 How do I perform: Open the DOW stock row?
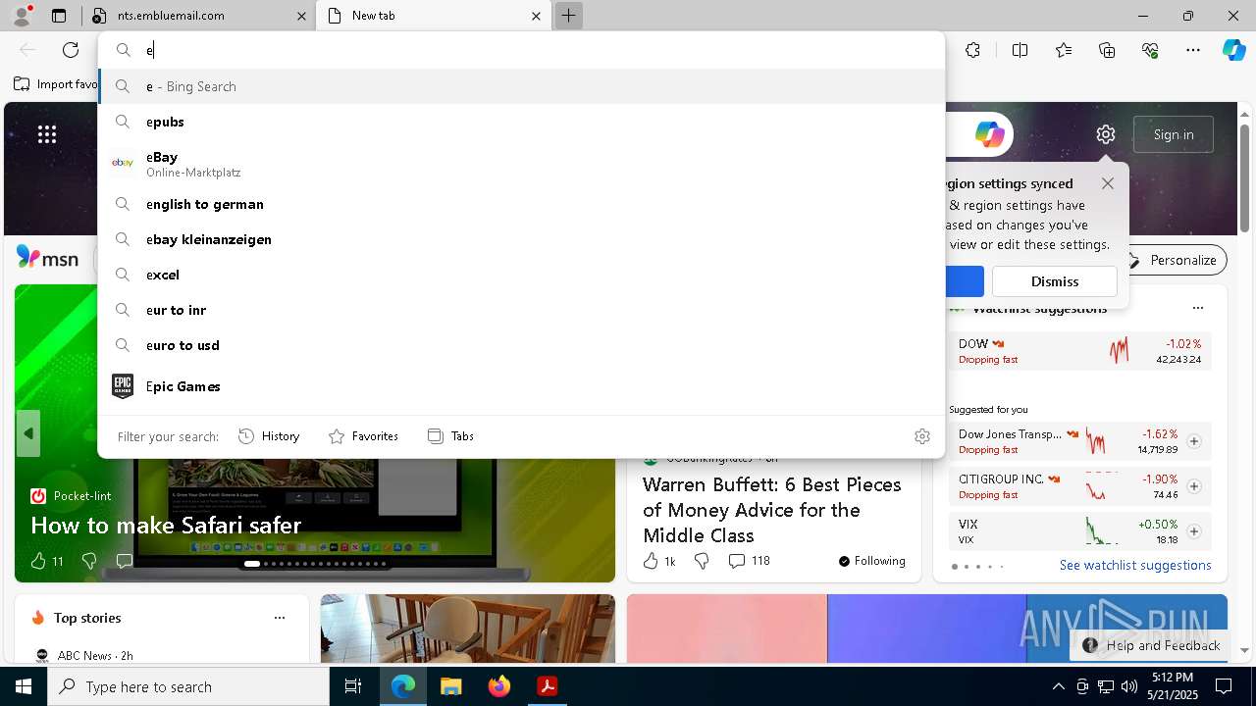(x=1079, y=351)
